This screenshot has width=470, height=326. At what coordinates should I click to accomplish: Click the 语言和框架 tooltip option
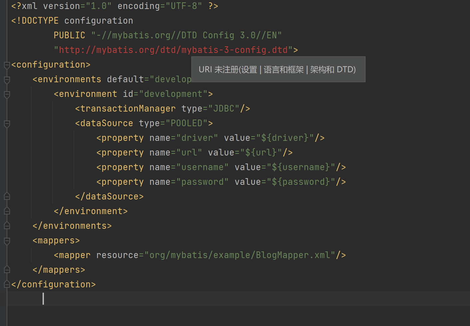(x=284, y=69)
